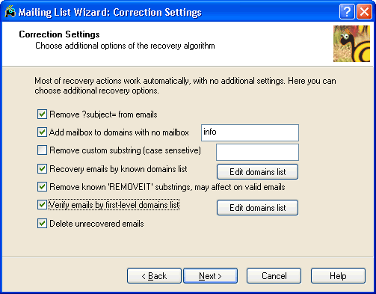Click the mailbox name field containing 'info'

(250, 132)
